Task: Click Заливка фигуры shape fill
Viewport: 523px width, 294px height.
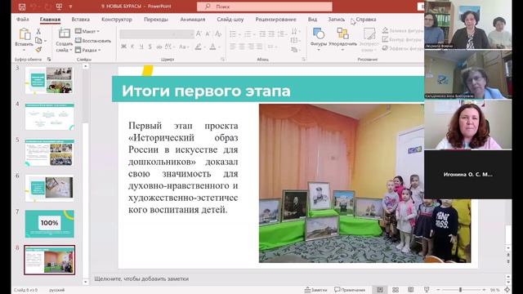Action: (x=403, y=31)
